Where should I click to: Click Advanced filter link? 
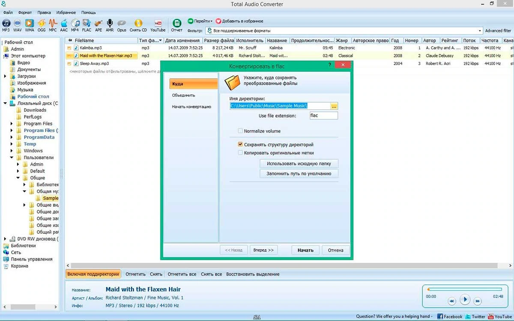(x=498, y=31)
